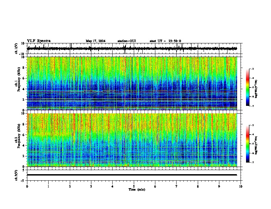Click the time tick label '3'
The image size is (271, 209).
[x=91, y=186]
